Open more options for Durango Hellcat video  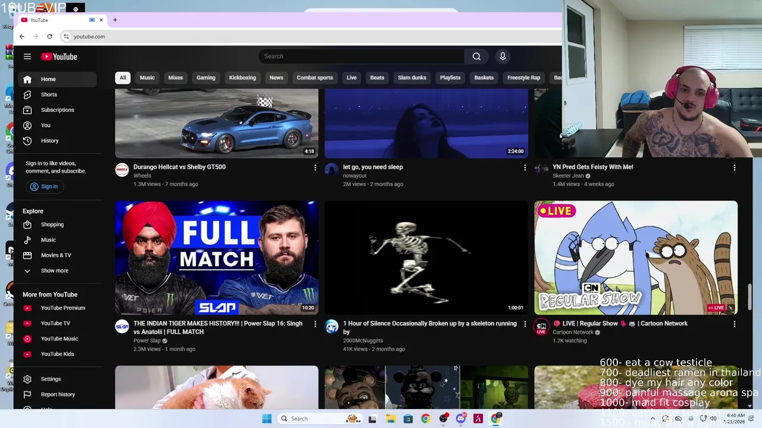315,168
